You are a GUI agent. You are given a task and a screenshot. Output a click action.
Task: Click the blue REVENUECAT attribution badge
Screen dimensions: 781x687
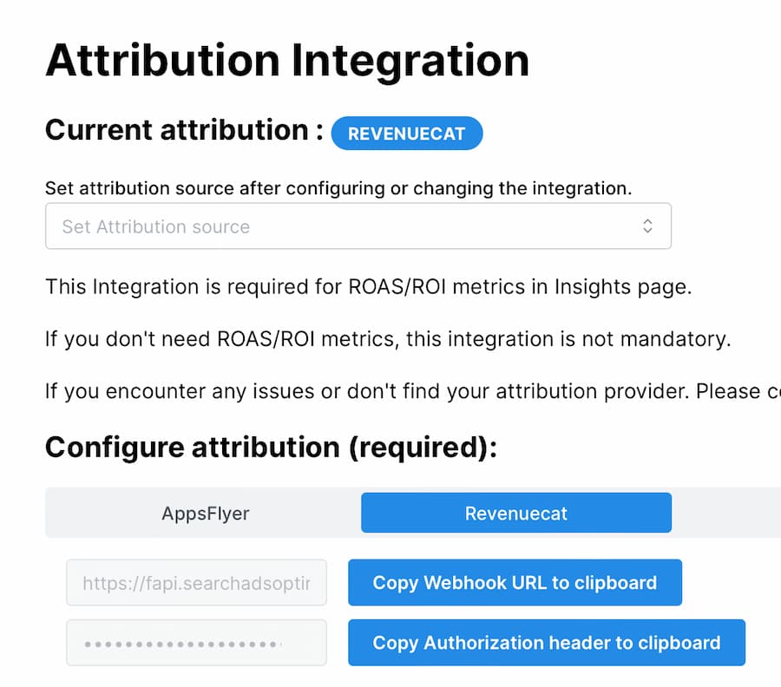pyautogui.click(x=406, y=134)
